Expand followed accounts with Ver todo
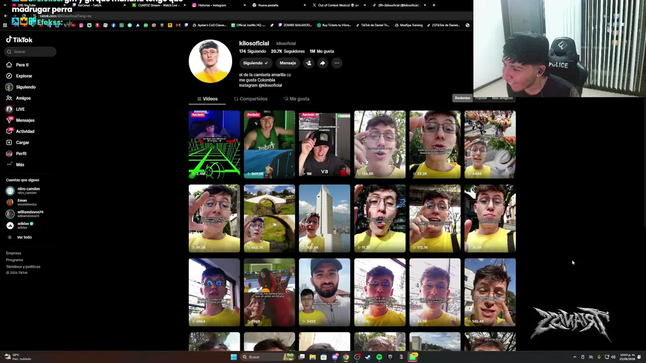The height and width of the screenshot is (363, 646). (x=19, y=237)
